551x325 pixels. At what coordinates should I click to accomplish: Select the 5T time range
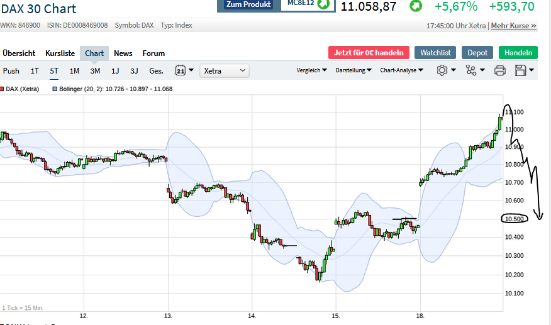tap(54, 71)
